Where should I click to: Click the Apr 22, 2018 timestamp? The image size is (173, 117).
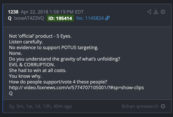[52, 12]
